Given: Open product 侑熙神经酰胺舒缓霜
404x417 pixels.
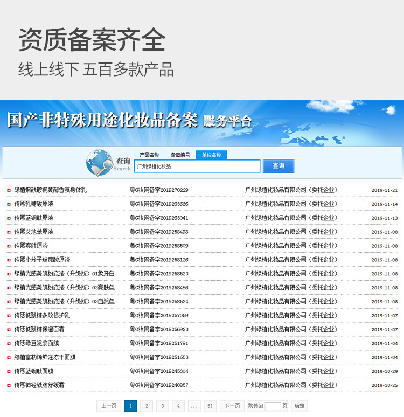Looking at the screenshot, I should coord(39,385).
